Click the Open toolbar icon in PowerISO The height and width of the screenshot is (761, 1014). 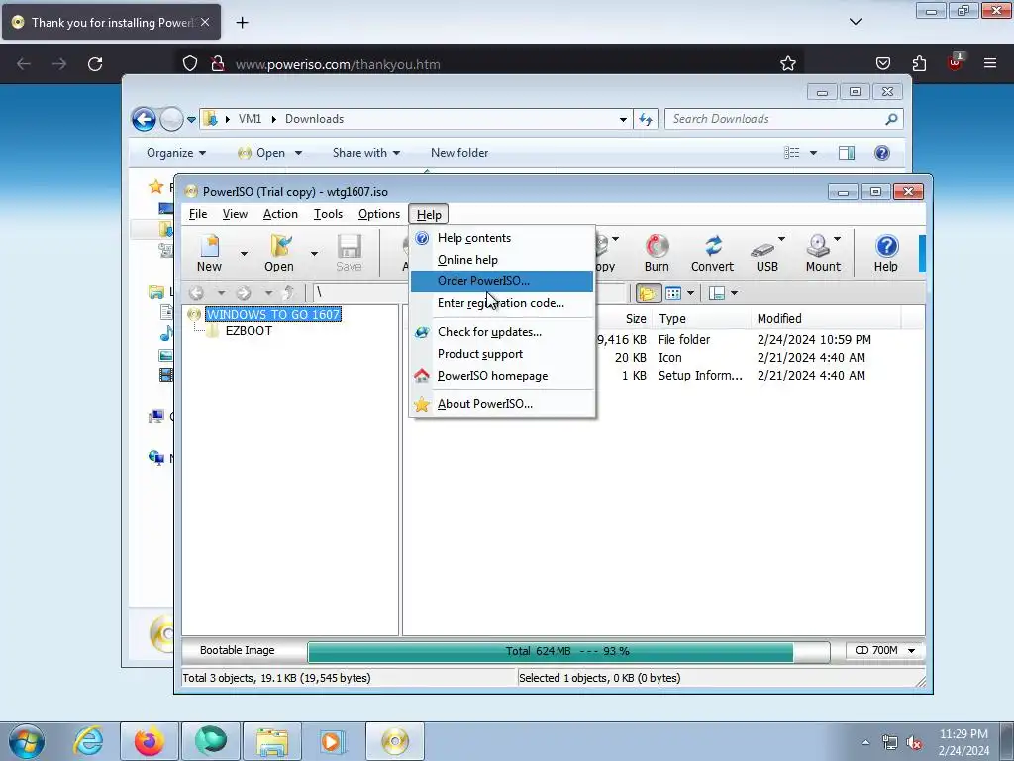(278, 253)
